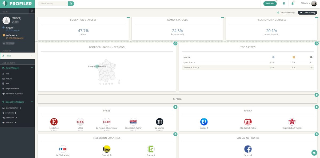
Task: Click the Le Monde logo
Action: [x=160, y=122]
